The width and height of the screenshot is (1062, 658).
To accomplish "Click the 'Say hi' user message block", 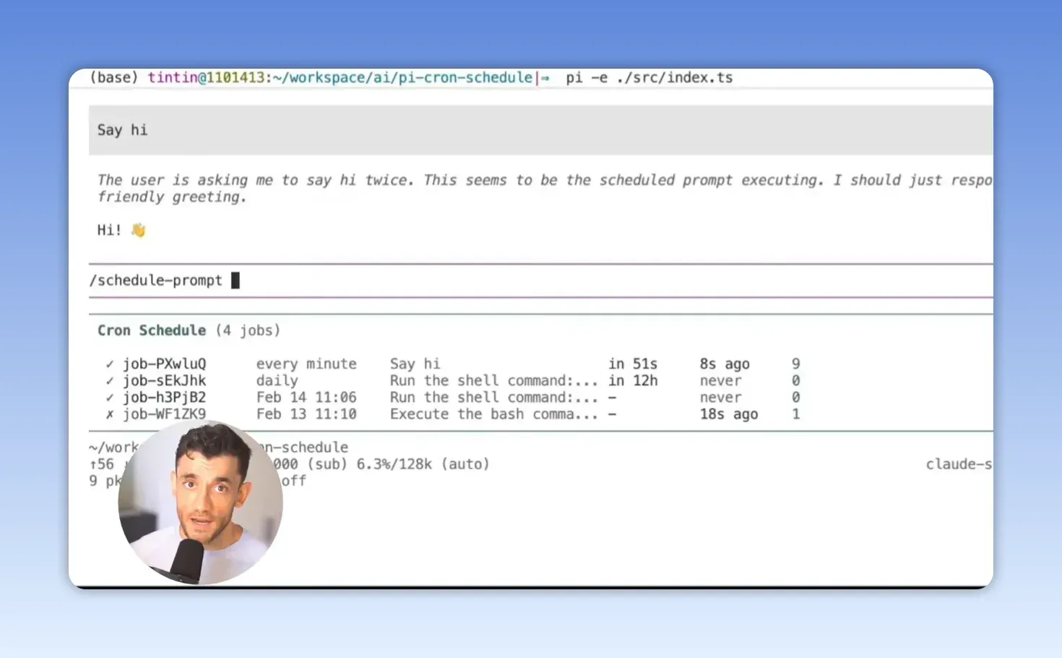I will tap(540, 130).
